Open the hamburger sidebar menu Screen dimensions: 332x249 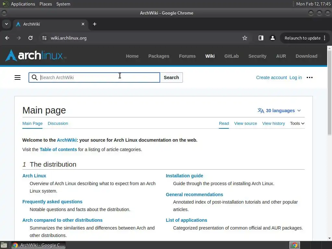pos(18,77)
